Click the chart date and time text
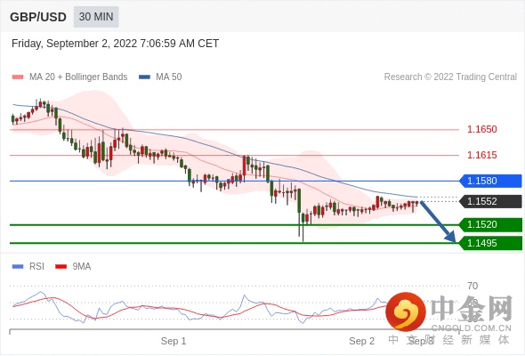 (x=115, y=44)
